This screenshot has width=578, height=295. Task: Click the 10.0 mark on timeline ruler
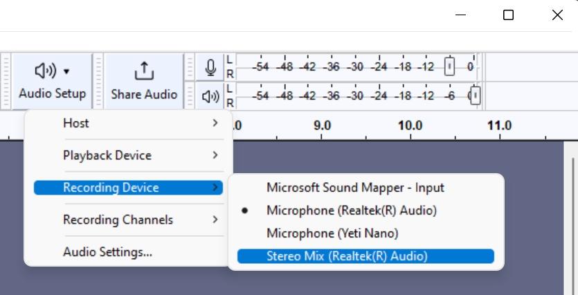[410, 126]
